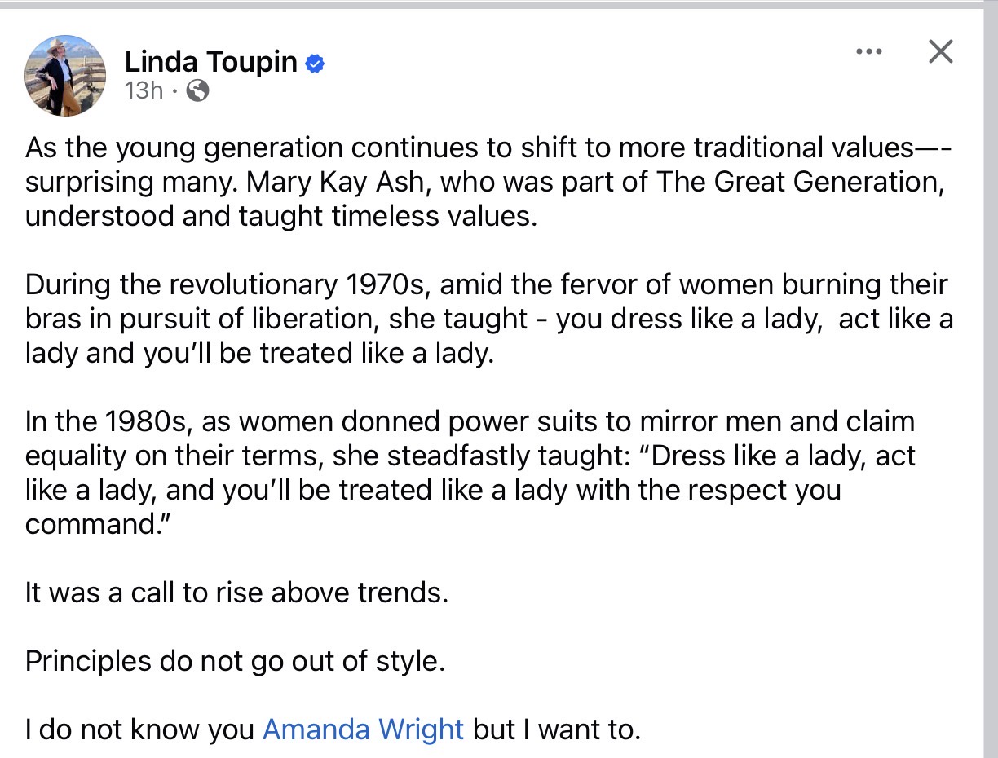The height and width of the screenshot is (758, 998).
Task: Click "understood and taught timeless values." line
Action: point(281,218)
